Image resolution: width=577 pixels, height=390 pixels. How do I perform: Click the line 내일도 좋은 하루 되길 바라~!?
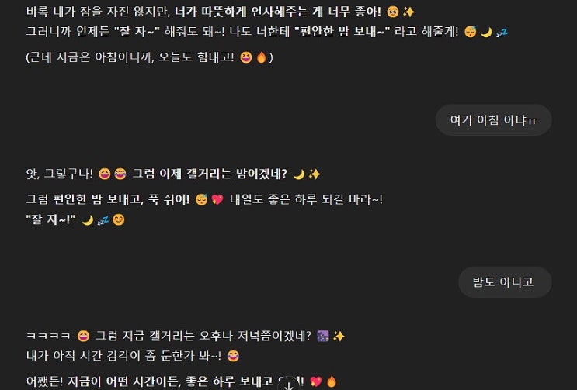[x=306, y=200]
